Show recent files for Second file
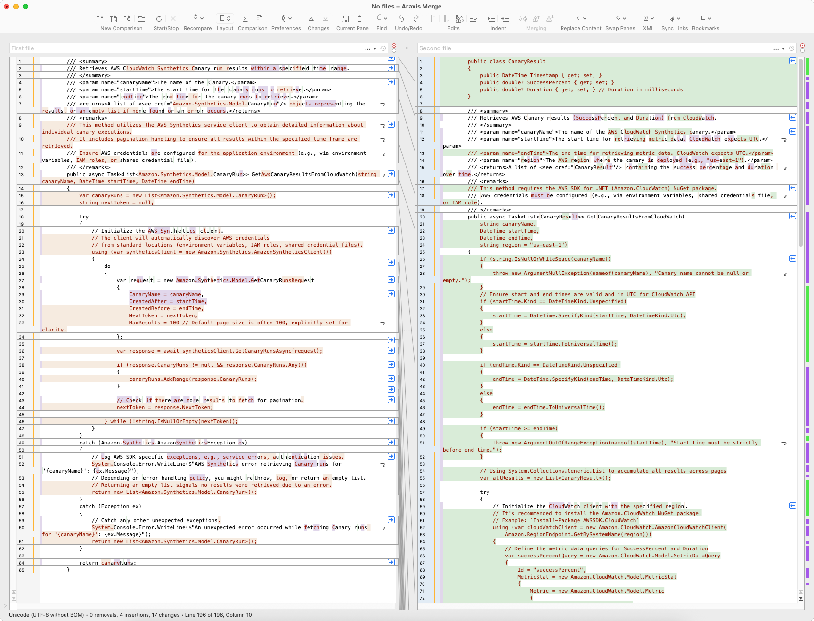The width and height of the screenshot is (814, 621). click(x=783, y=48)
